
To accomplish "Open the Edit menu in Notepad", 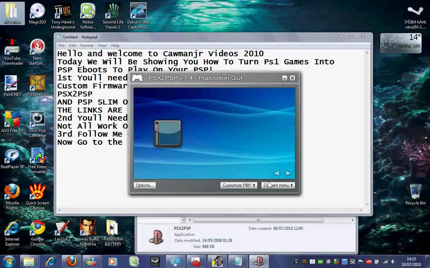I will click(x=72, y=45).
